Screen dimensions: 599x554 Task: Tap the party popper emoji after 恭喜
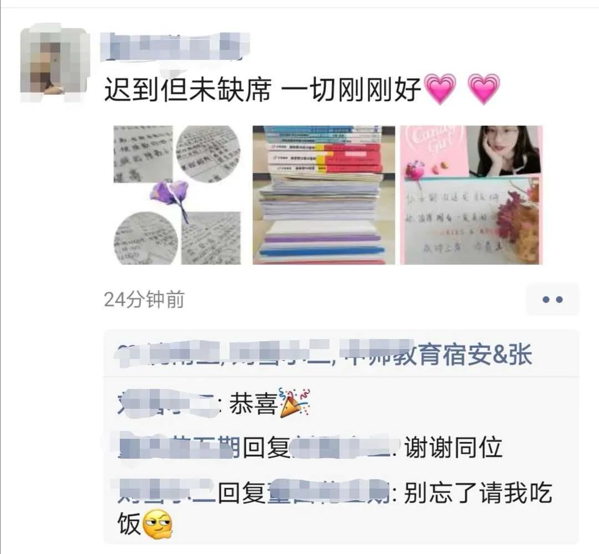(295, 403)
